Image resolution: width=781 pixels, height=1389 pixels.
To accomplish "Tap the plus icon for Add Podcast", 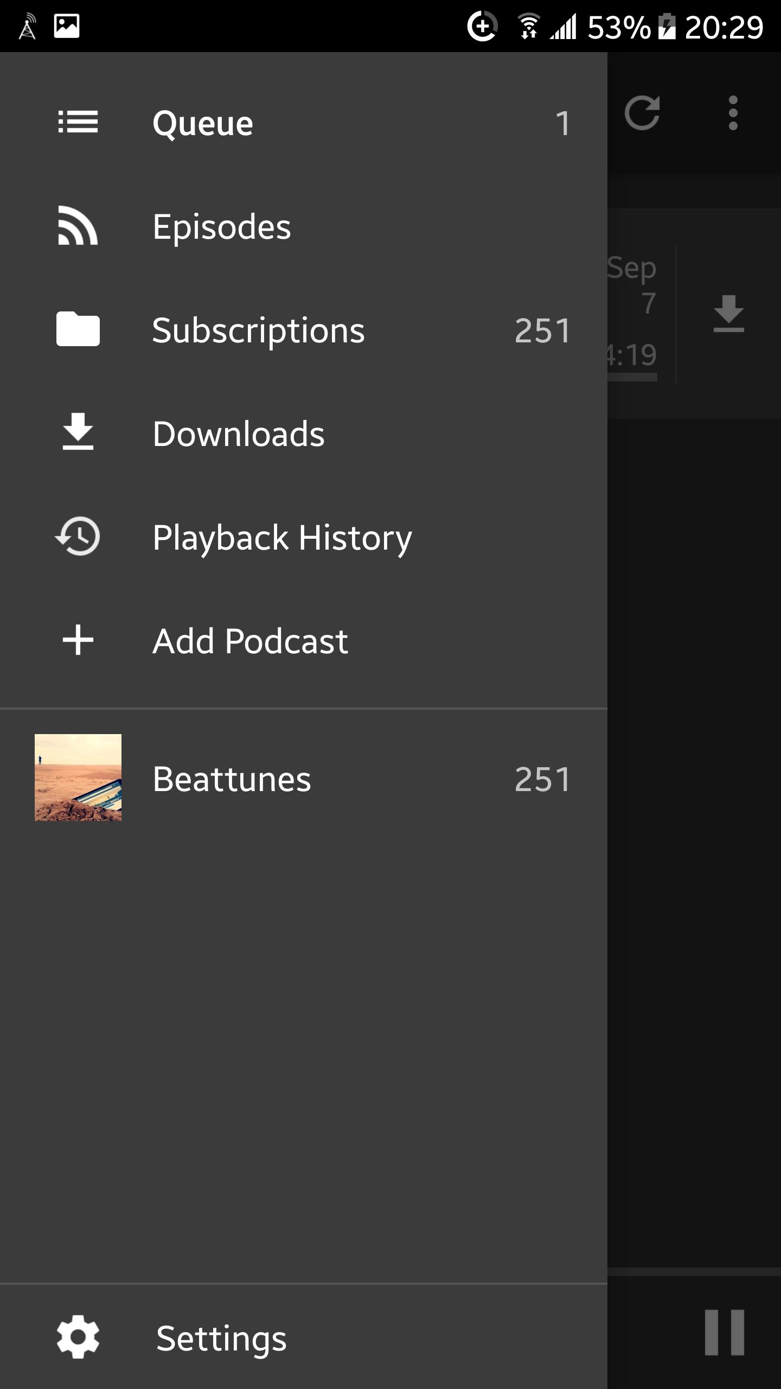I will (78, 640).
